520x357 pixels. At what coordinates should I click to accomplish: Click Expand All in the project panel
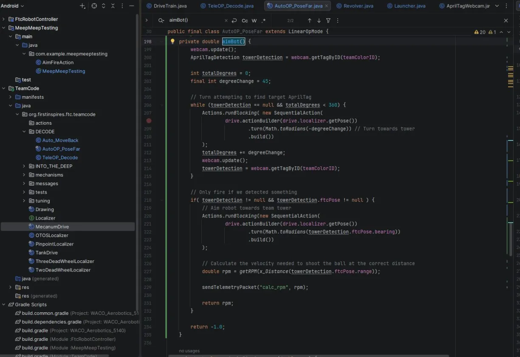click(x=104, y=6)
